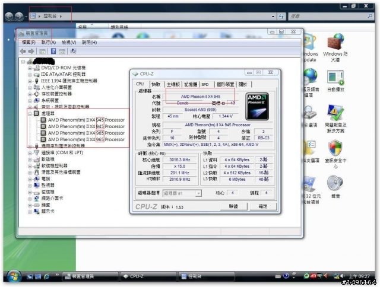380x287 pixels.
Task: Open the 自動播放 Control Panel icon
Action: (x=335, y=81)
